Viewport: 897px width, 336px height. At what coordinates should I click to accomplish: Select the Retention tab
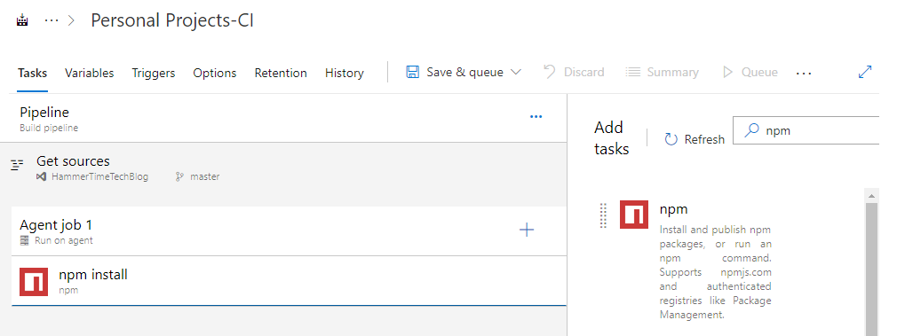click(x=281, y=74)
